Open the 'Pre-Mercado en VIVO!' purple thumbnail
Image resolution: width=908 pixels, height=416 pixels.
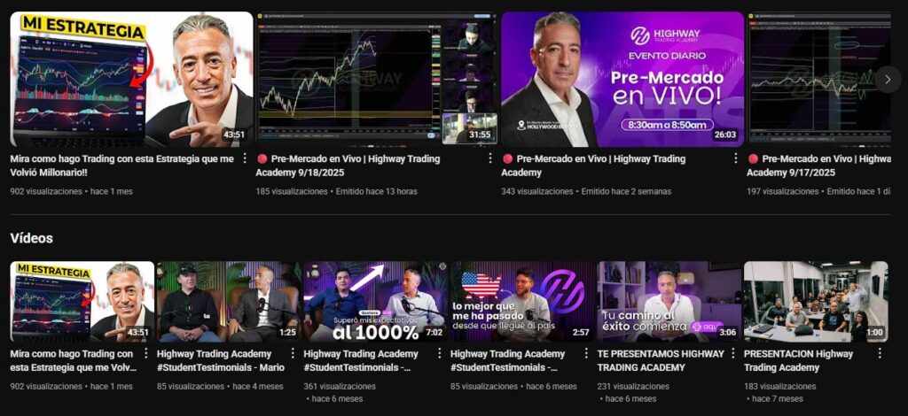[622, 79]
